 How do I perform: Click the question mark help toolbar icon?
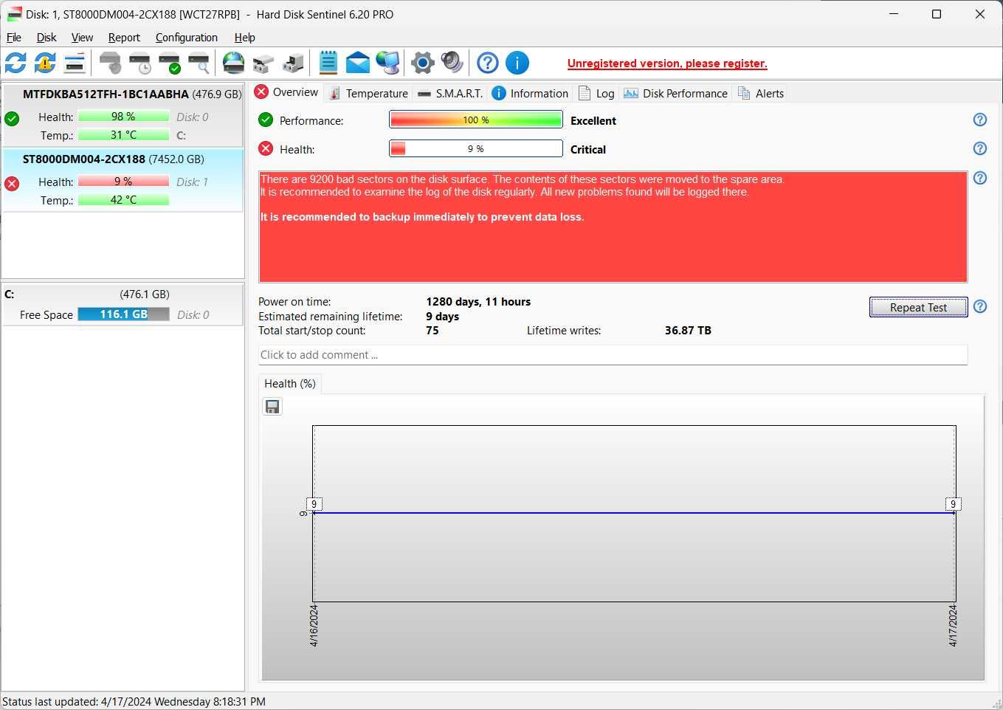(488, 63)
